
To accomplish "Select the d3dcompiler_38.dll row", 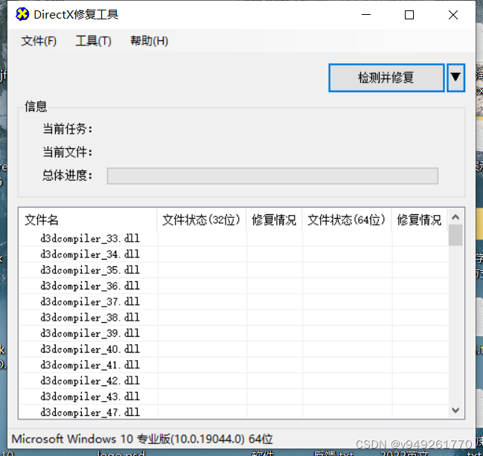I will [x=234, y=318].
